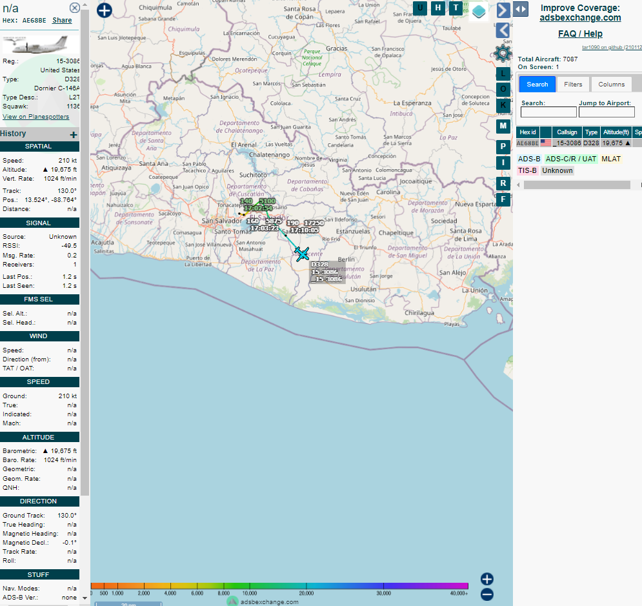The height and width of the screenshot is (606, 642).
Task: Click the ADS-C/R / UAT legend label
Action: [571, 159]
